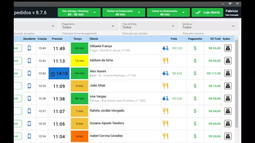
Task: Click the blue 14:15 scheduled forecast cell
Action: point(59,73)
